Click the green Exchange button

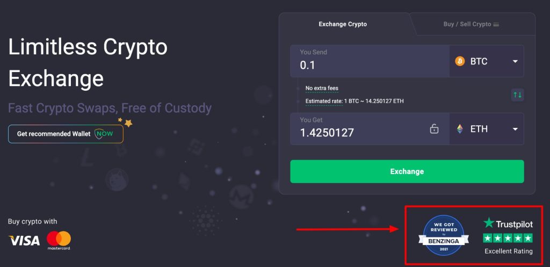click(407, 171)
